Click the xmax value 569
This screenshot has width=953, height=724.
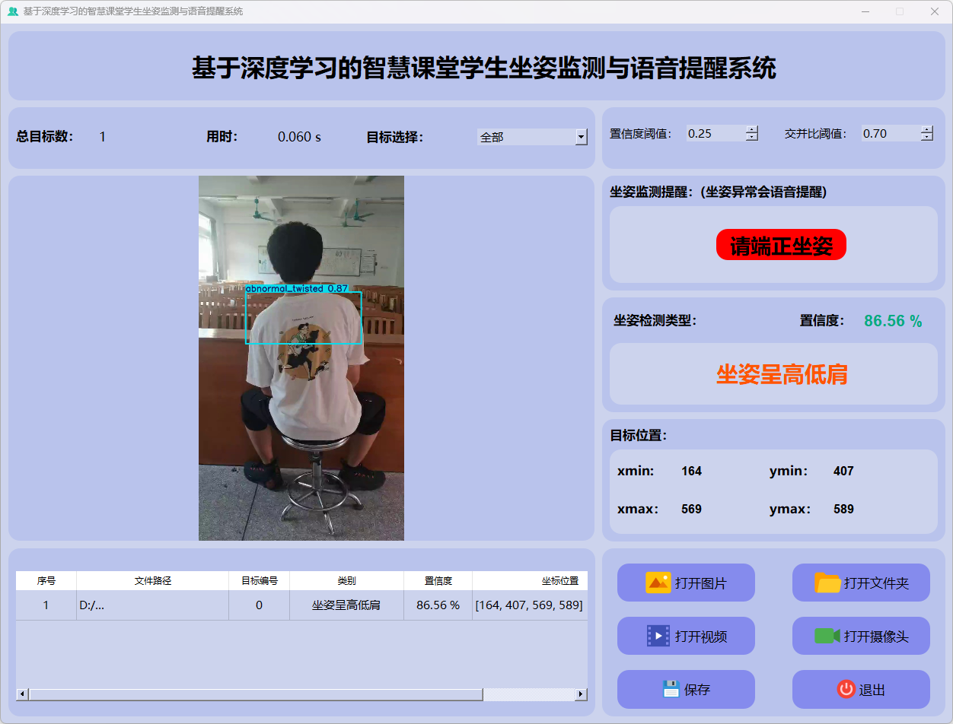691,510
